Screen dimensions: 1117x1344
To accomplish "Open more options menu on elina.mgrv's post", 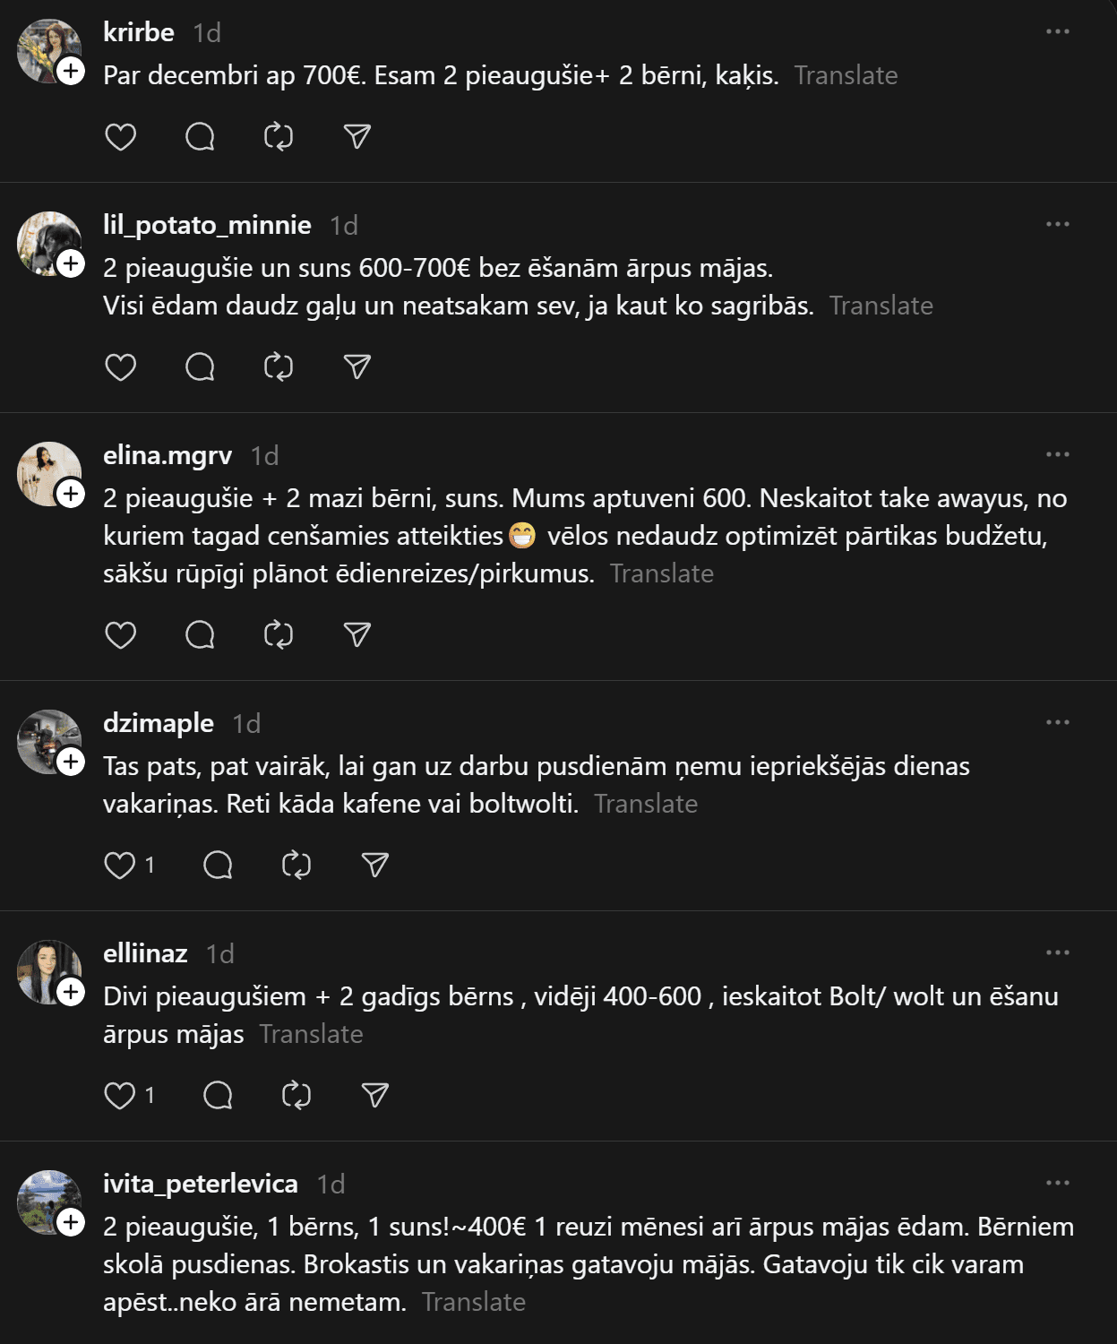I will coord(1058,455).
